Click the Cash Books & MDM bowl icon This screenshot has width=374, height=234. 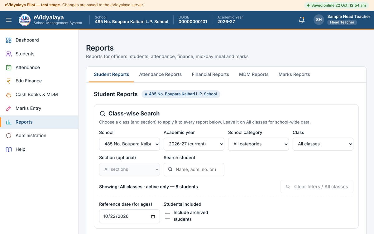pos(9,95)
